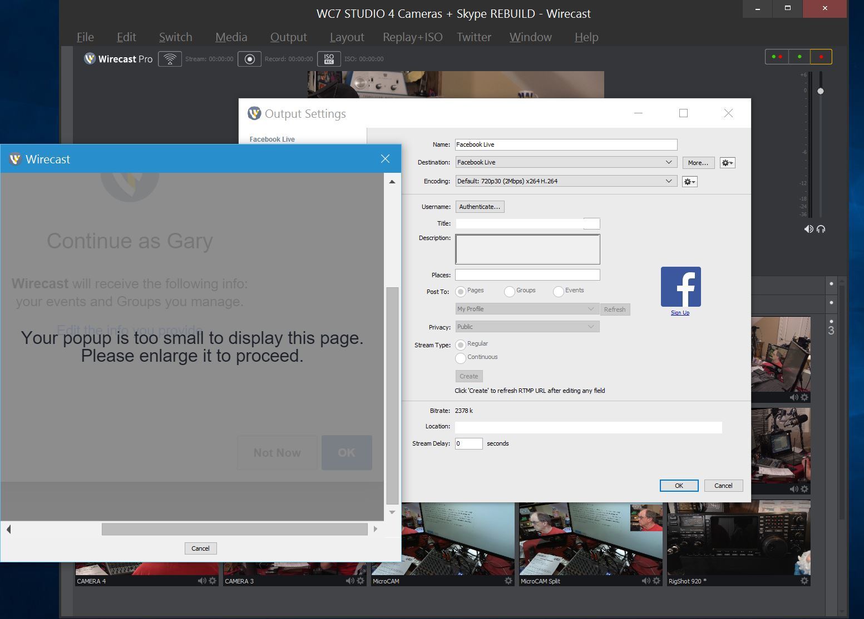Choose Regular stream type

(461, 345)
